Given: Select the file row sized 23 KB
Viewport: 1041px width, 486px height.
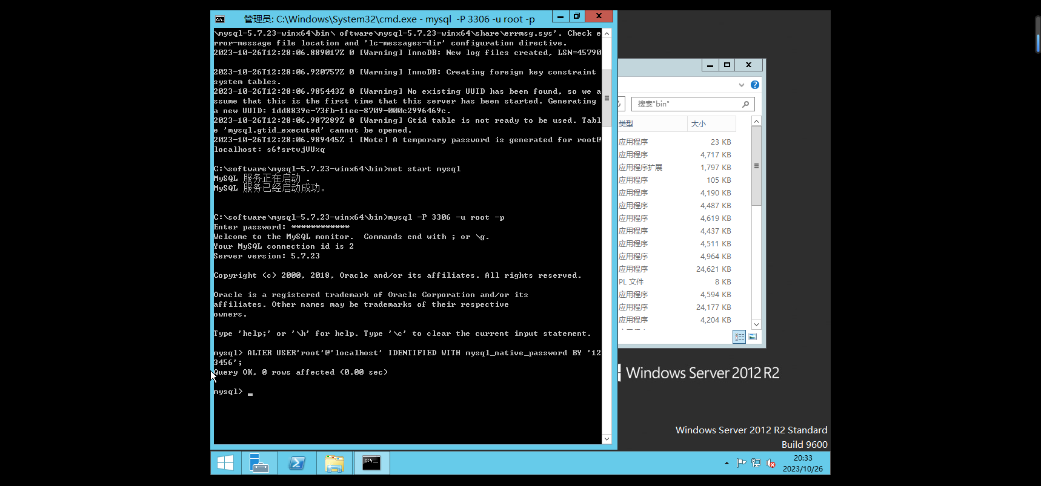Looking at the screenshot, I should pos(677,142).
